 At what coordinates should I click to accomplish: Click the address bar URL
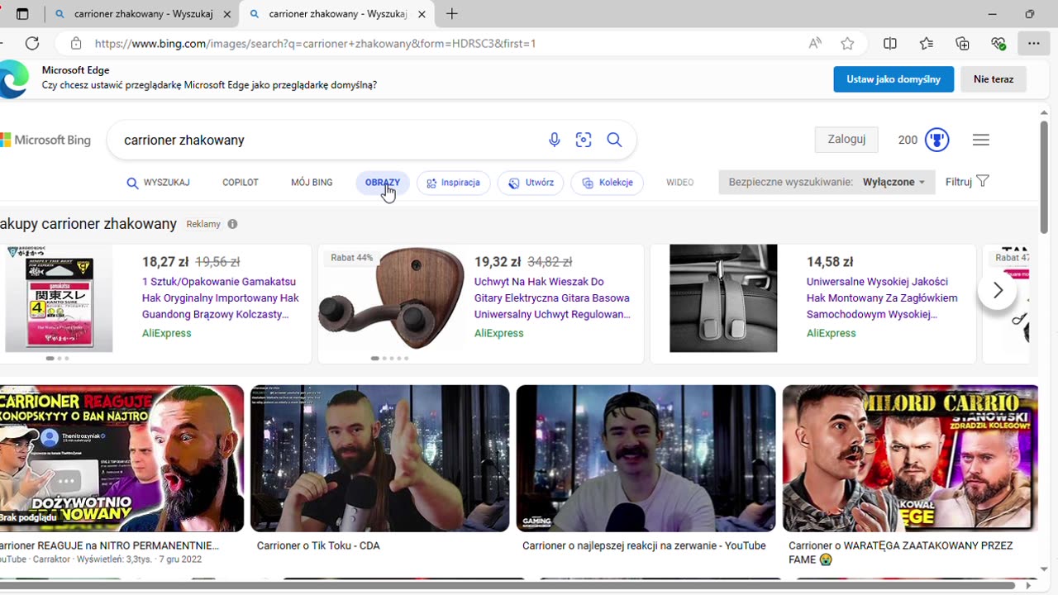pyautogui.click(x=315, y=43)
